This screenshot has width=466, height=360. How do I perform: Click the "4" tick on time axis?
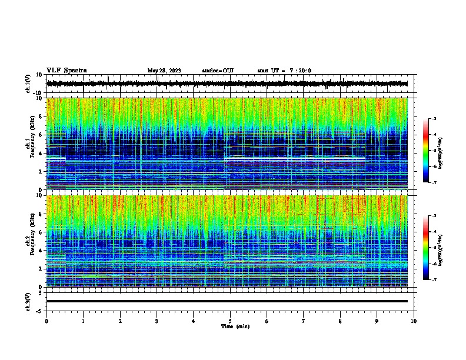click(x=194, y=321)
